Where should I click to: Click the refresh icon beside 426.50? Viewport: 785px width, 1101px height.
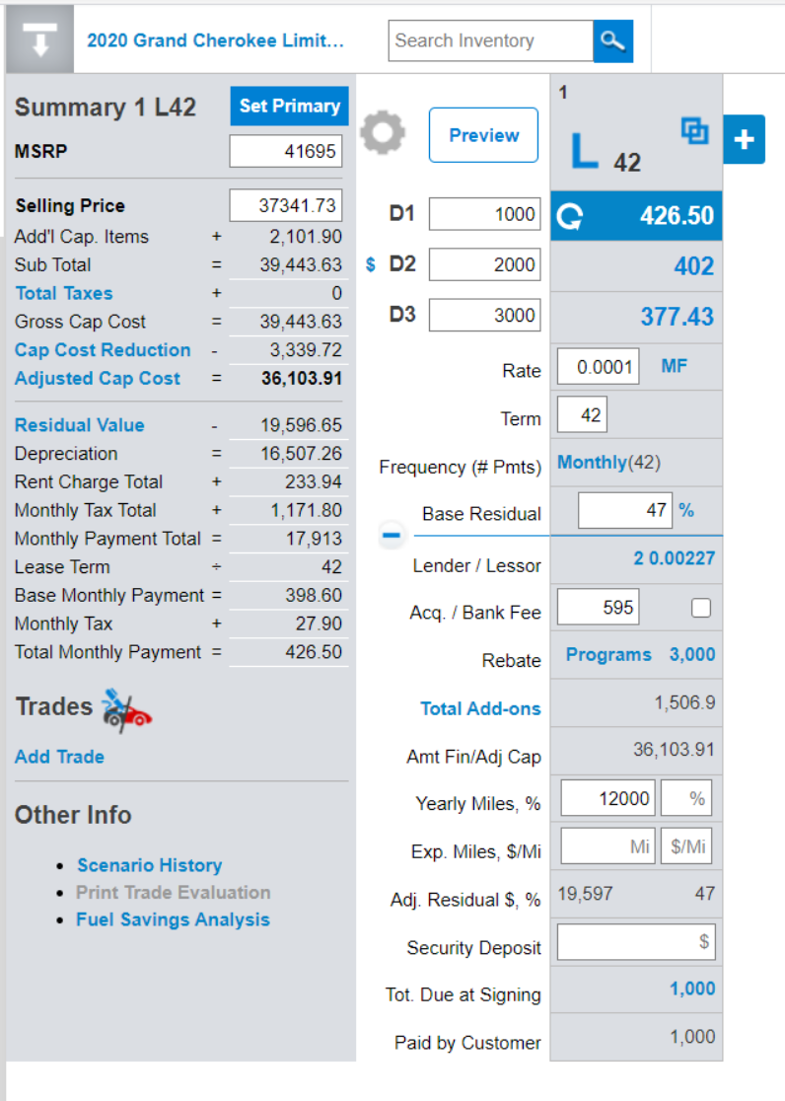tap(570, 216)
